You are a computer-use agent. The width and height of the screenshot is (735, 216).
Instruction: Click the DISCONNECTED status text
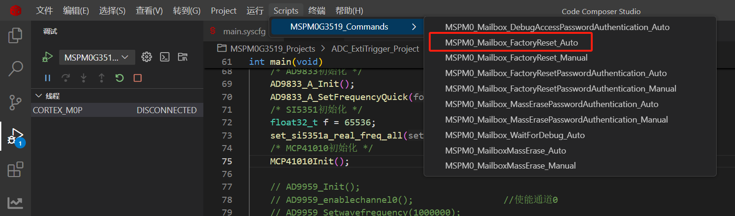(x=167, y=110)
